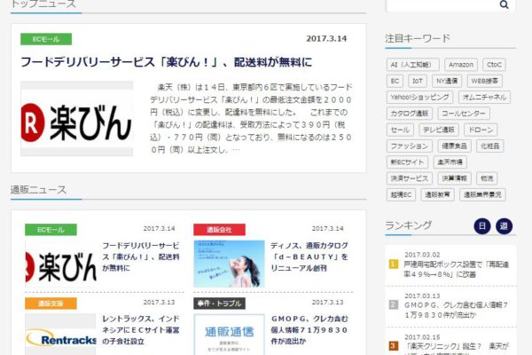Open the red 通販会社 category tag
Viewport: 532px width, 355px height.
tap(219, 230)
